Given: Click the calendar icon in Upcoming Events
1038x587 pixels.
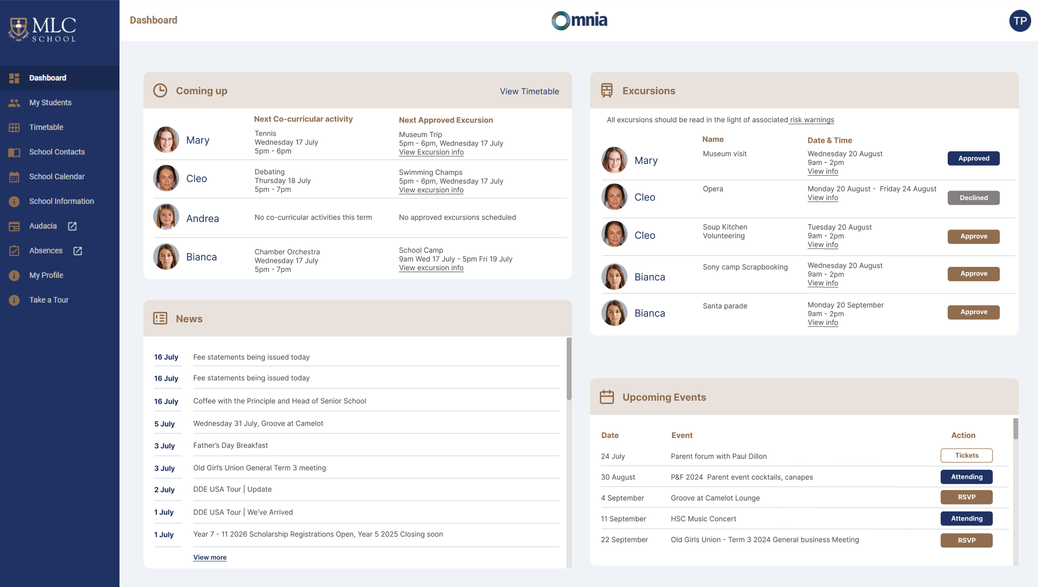Looking at the screenshot, I should (x=607, y=397).
